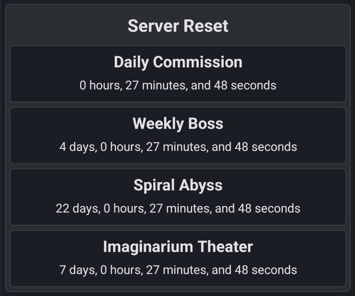Click "0 hours" in Daily Commission timer
The width and height of the screenshot is (355, 296).
click(101, 85)
